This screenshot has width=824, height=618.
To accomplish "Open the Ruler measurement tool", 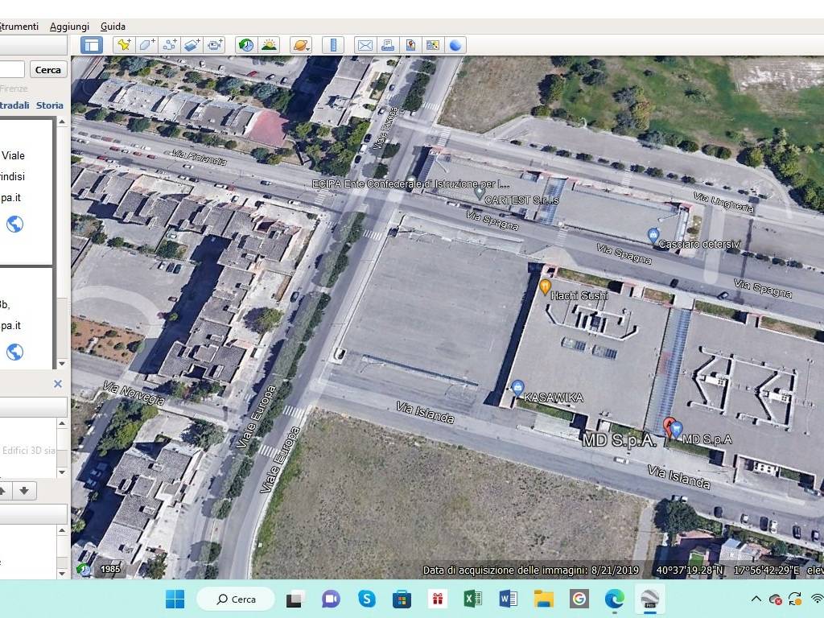I will coord(333,45).
